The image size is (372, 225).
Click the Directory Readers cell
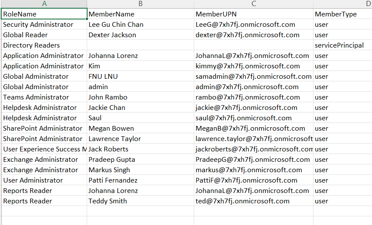click(44, 45)
